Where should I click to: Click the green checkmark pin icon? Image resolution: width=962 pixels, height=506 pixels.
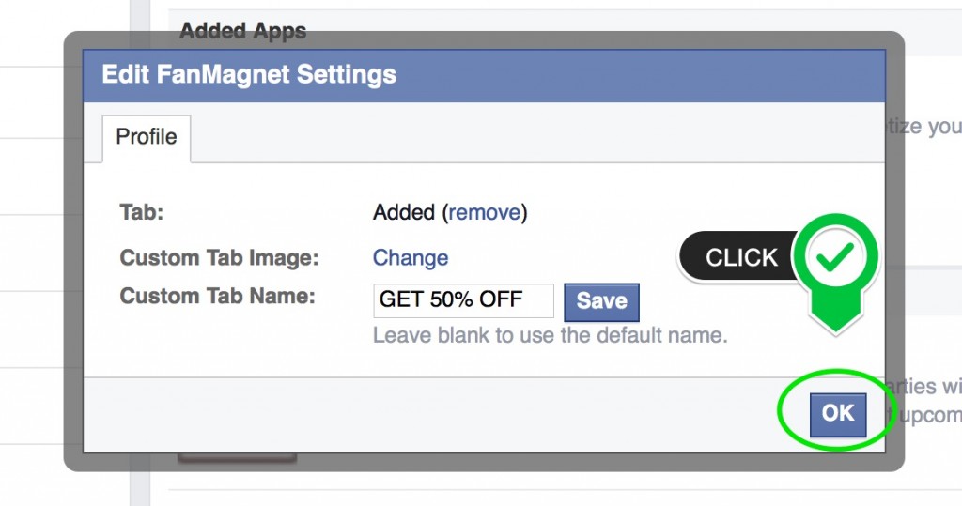tap(835, 256)
